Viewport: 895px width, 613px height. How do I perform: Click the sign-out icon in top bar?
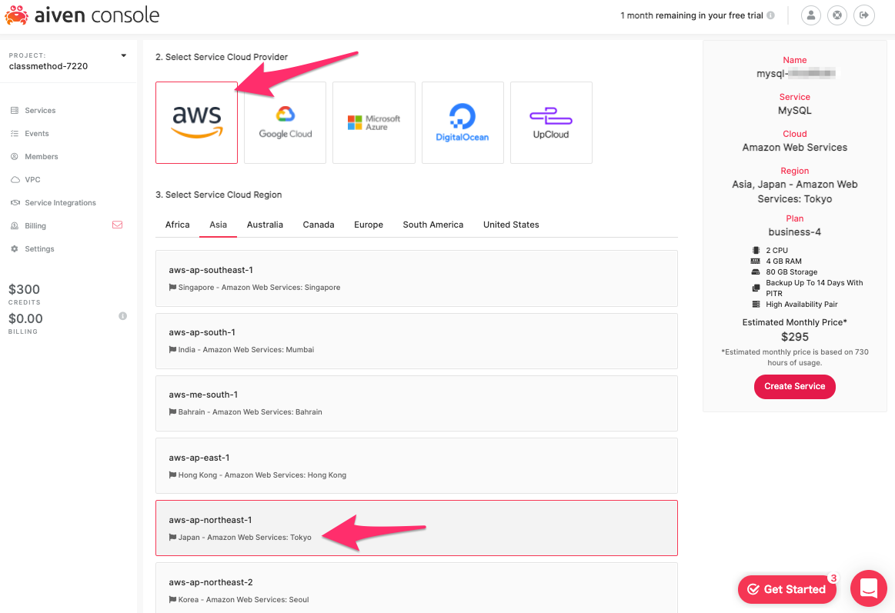[863, 15]
